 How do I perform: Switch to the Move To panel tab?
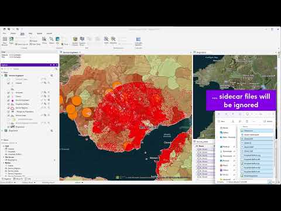click(x=18, y=179)
